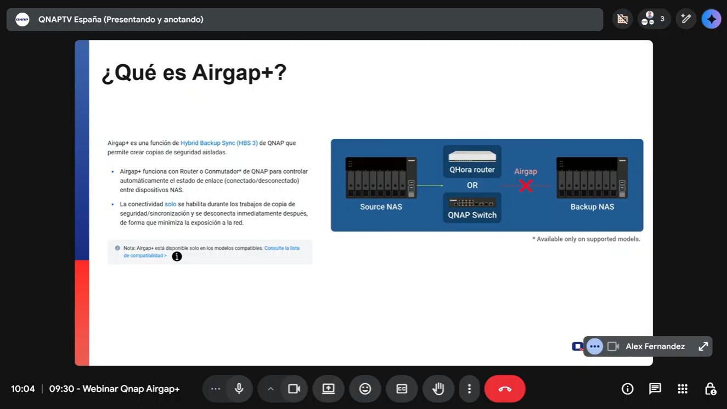The width and height of the screenshot is (727, 409).
Task: Expand Alex Fernandez's video tile
Action: pyautogui.click(x=703, y=346)
